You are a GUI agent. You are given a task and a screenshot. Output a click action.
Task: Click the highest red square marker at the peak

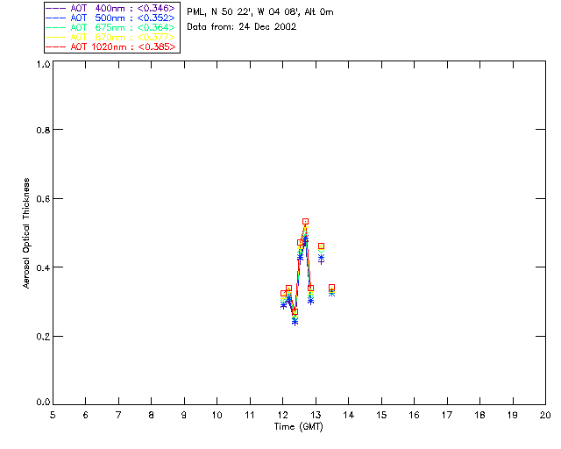pos(305,222)
